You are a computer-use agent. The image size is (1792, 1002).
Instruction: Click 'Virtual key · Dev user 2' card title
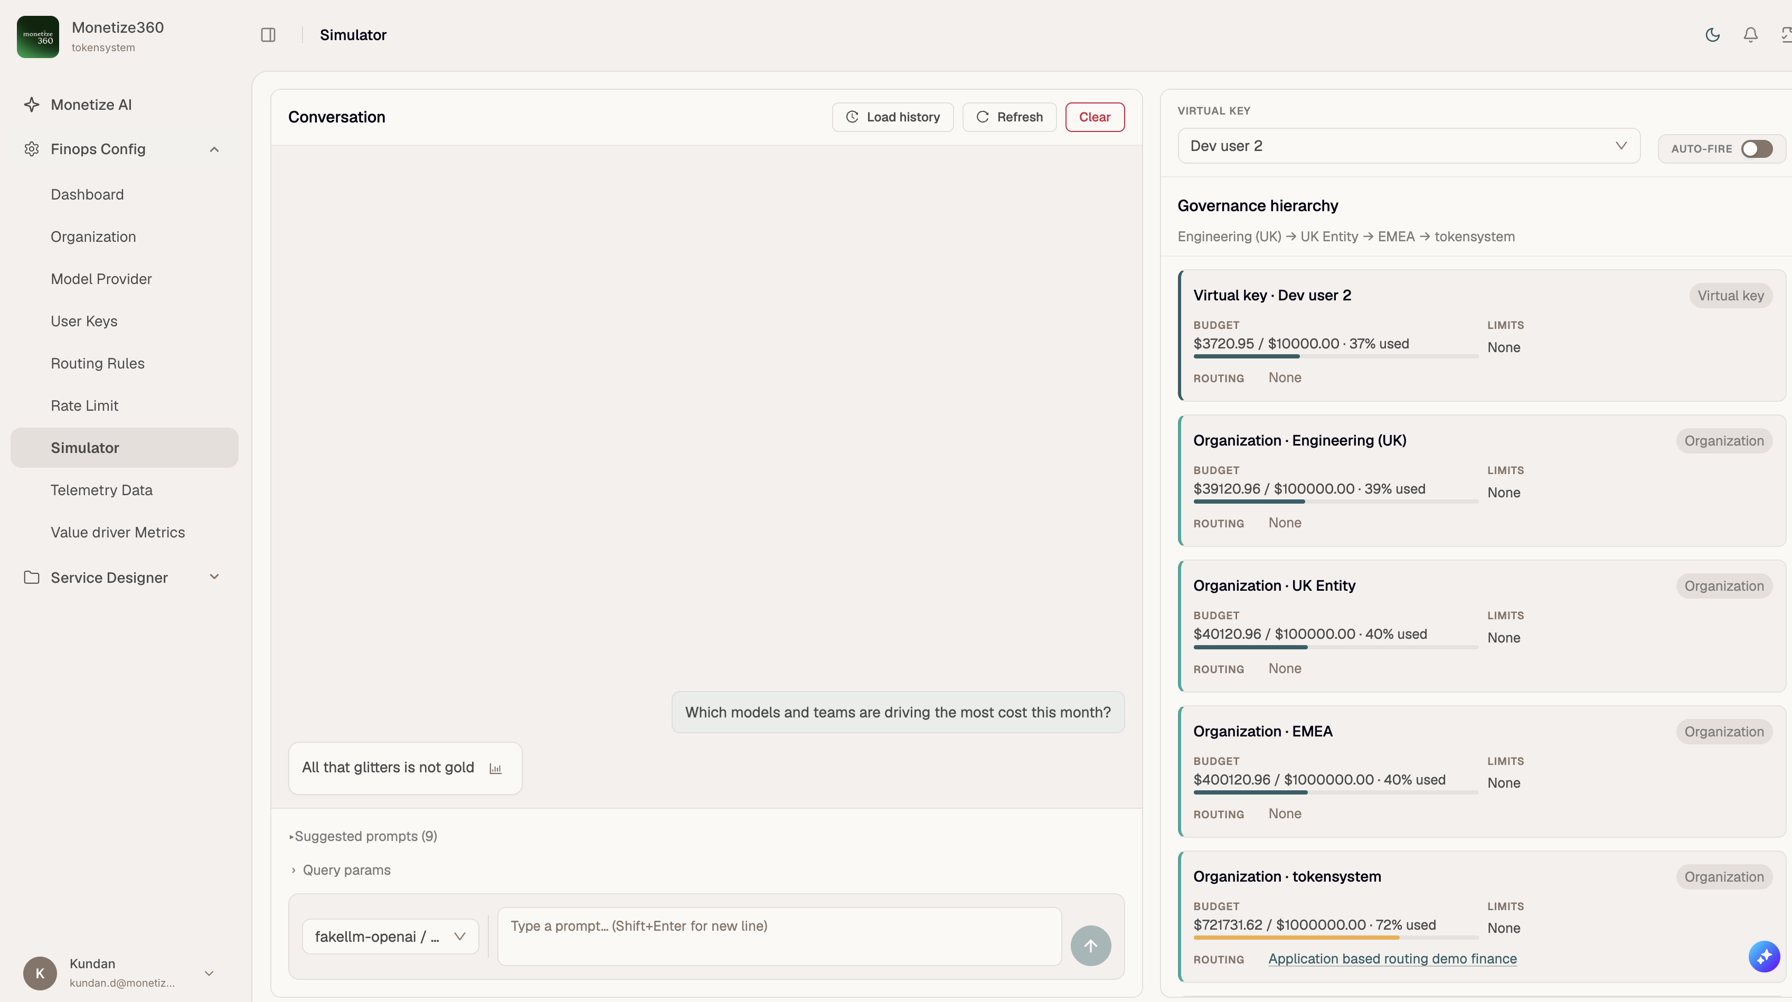pyautogui.click(x=1271, y=295)
